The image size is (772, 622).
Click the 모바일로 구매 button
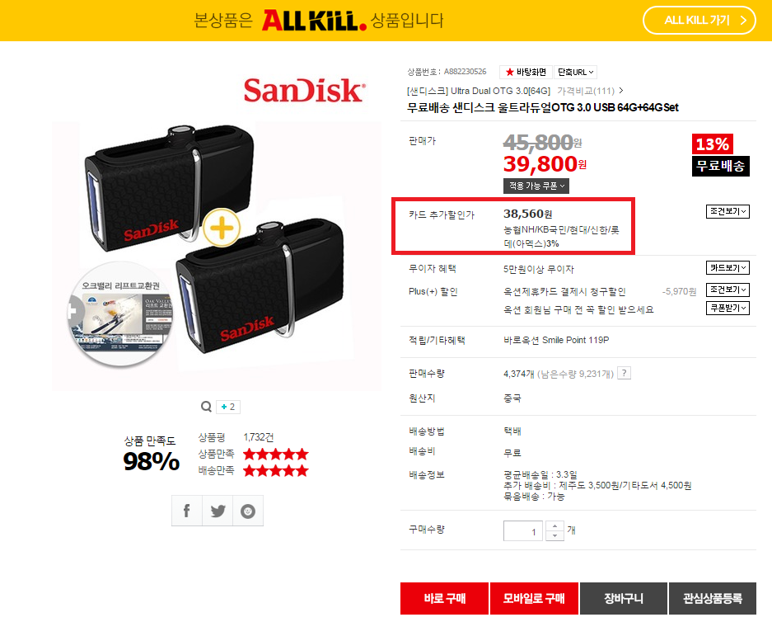coord(534,598)
